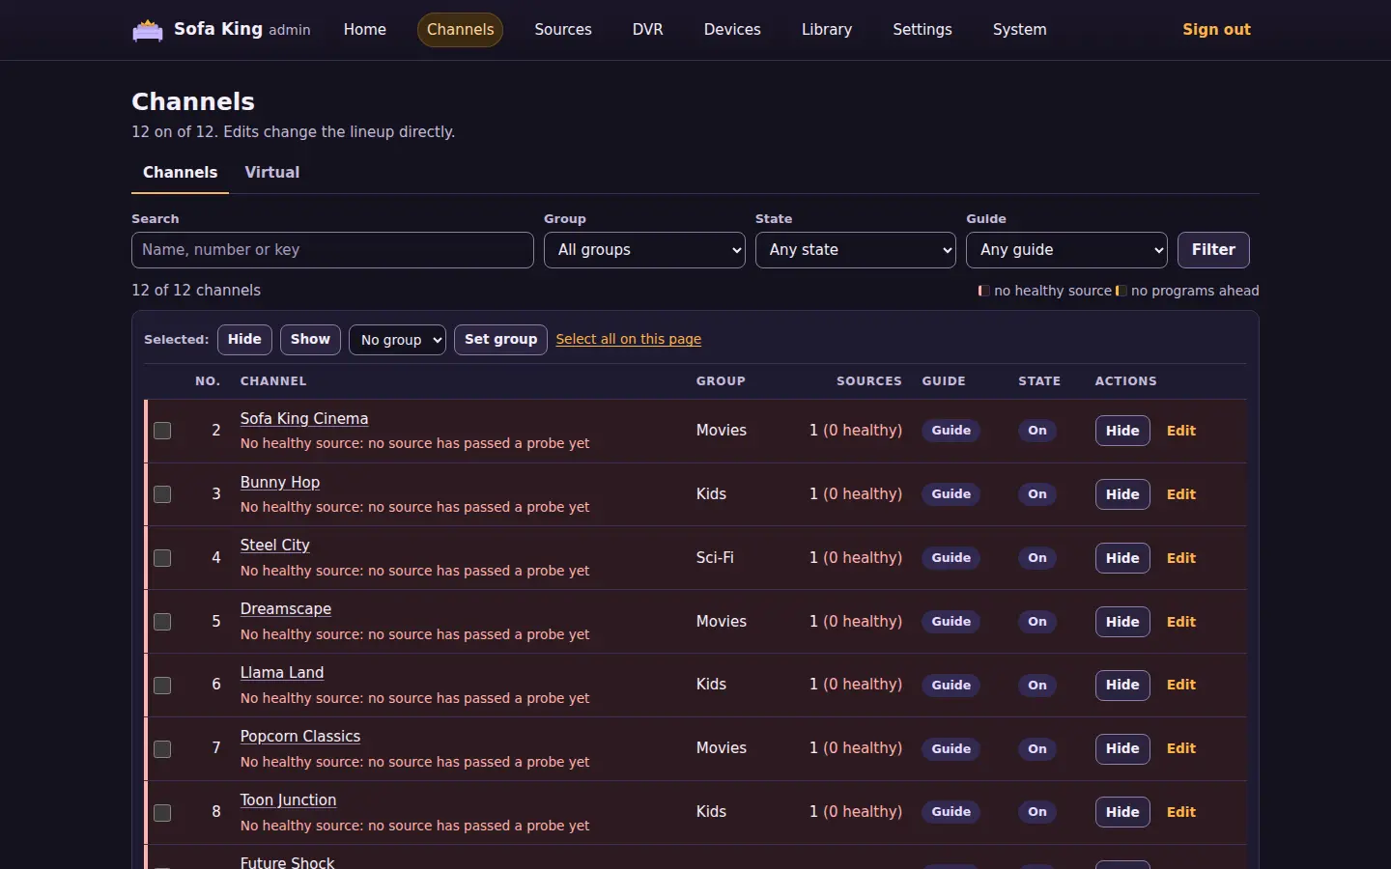Open the All groups filter dropdown
This screenshot has width=1391, height=869.
(644, 250)
